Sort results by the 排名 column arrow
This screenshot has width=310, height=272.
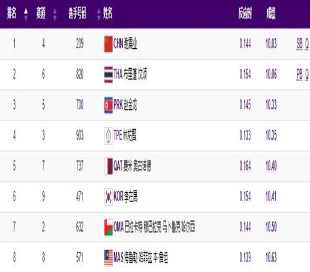tap(26, 14)
